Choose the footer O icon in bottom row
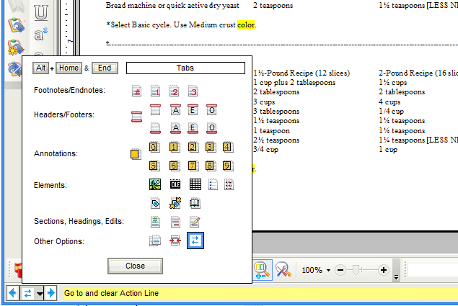 coord(211,128)
